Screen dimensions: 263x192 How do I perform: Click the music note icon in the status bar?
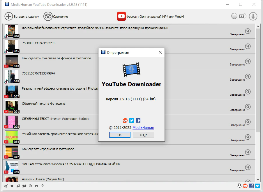click(x=18, y=186)
